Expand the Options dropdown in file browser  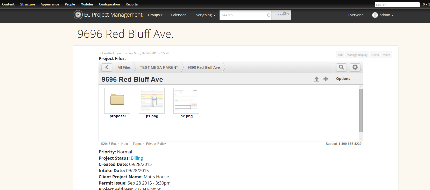[x=346, y=79]
